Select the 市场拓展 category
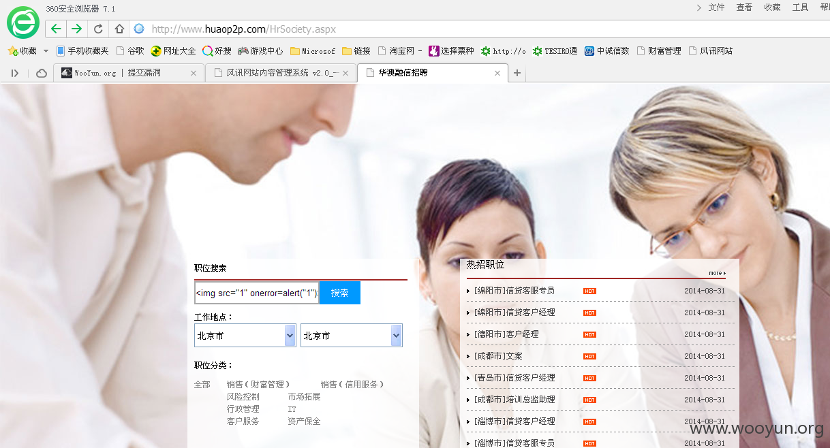 click(304, 397)
